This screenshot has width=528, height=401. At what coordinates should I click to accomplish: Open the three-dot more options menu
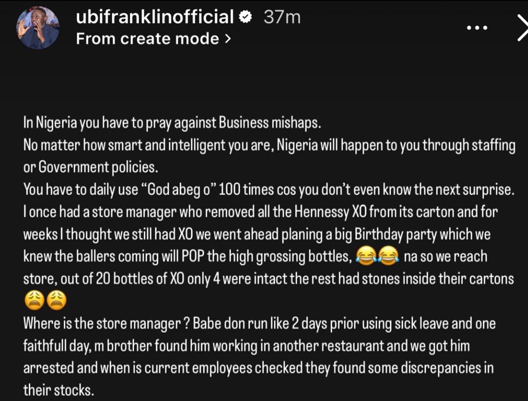(477, 28)
